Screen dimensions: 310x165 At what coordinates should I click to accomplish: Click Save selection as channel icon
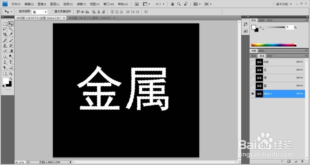(x=289, y=161)
